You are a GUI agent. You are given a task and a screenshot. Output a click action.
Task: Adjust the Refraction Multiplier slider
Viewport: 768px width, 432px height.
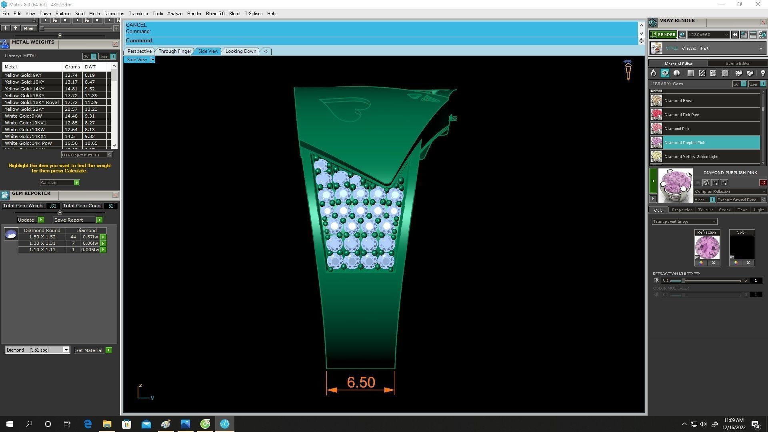pyautogui.click(x=683, y=280)
